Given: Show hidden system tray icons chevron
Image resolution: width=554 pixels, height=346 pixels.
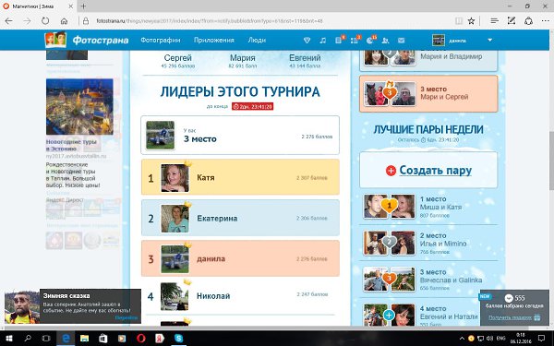Looking at the screenshot, I should 462,339.
